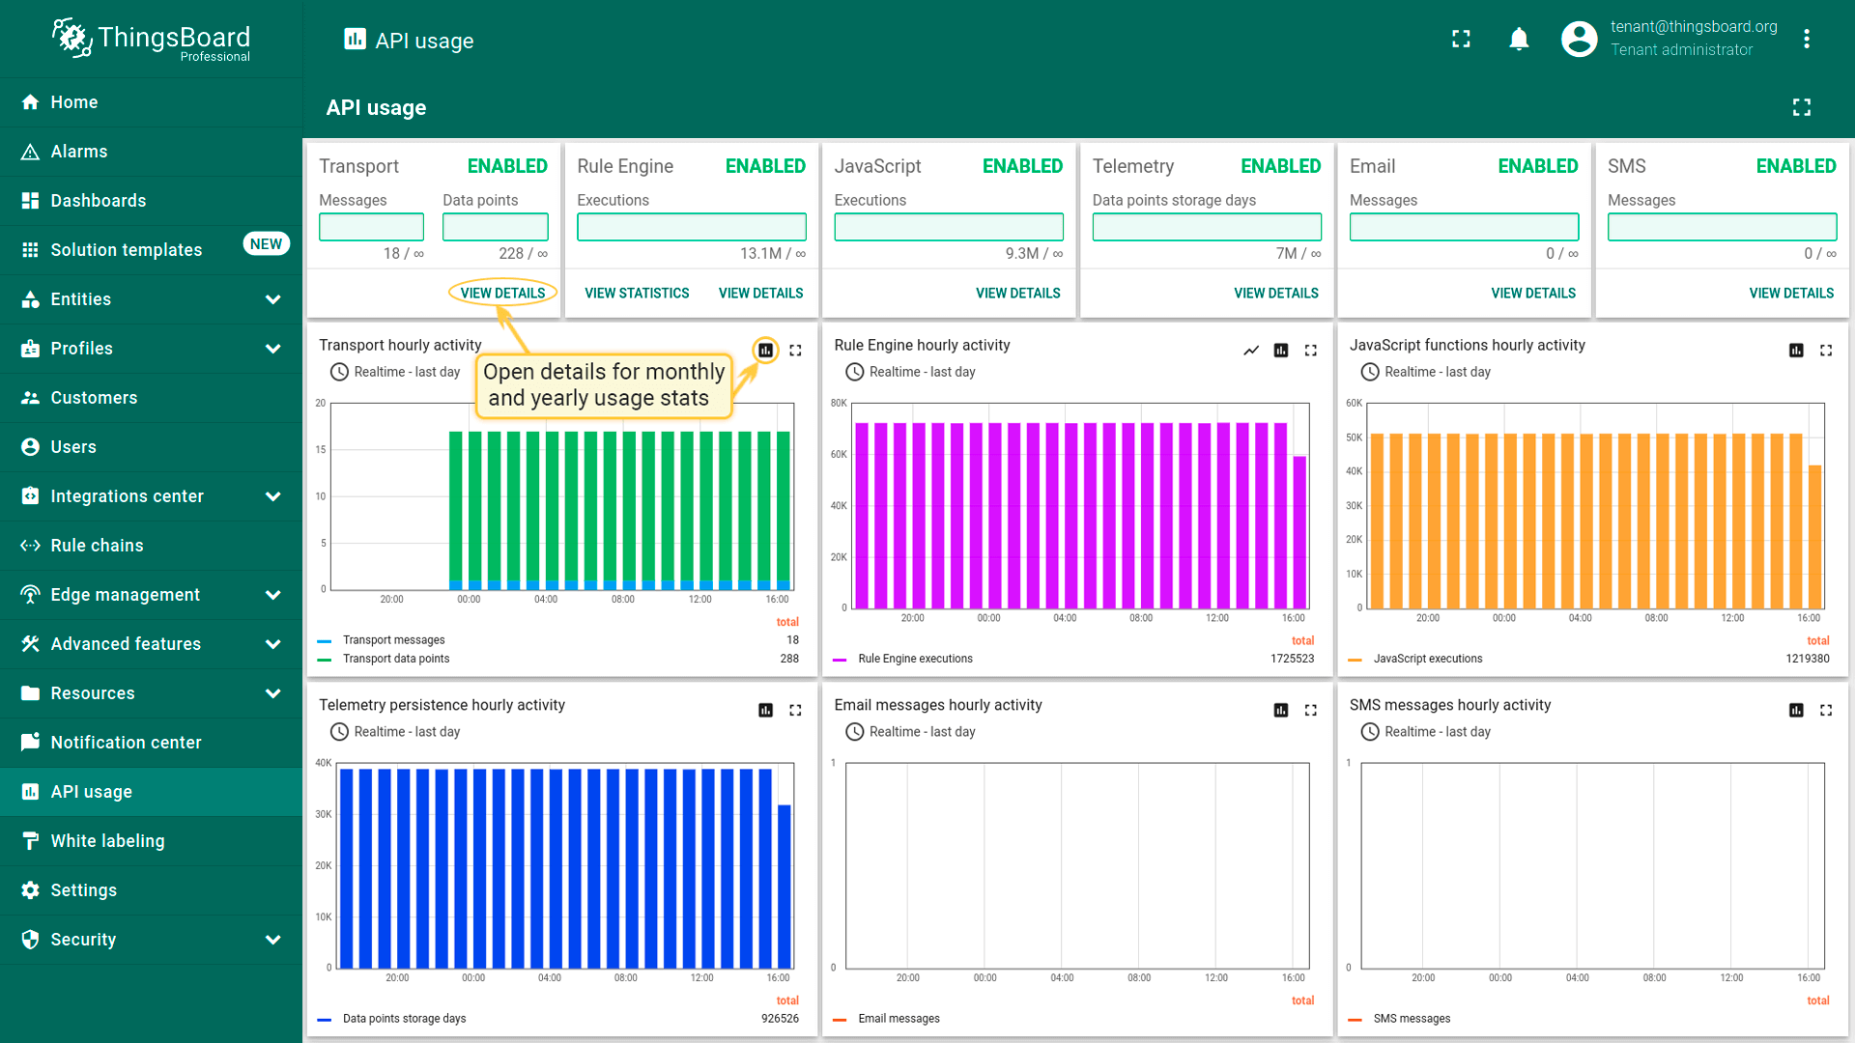Expand the Advanced features chevron
Image resolution: width=1855 pixels, height=1043 pixels.
[272, 644]
